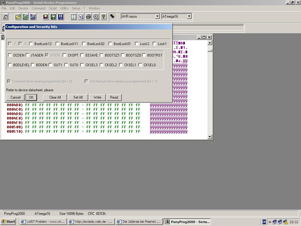The image size is (301, 226).
Task: Click the Windows Start button
Action: click(8, 222)
